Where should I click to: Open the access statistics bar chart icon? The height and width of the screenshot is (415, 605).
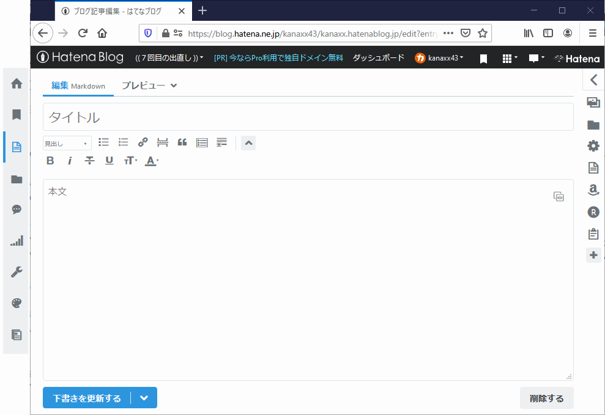click(x=17, y=241)
